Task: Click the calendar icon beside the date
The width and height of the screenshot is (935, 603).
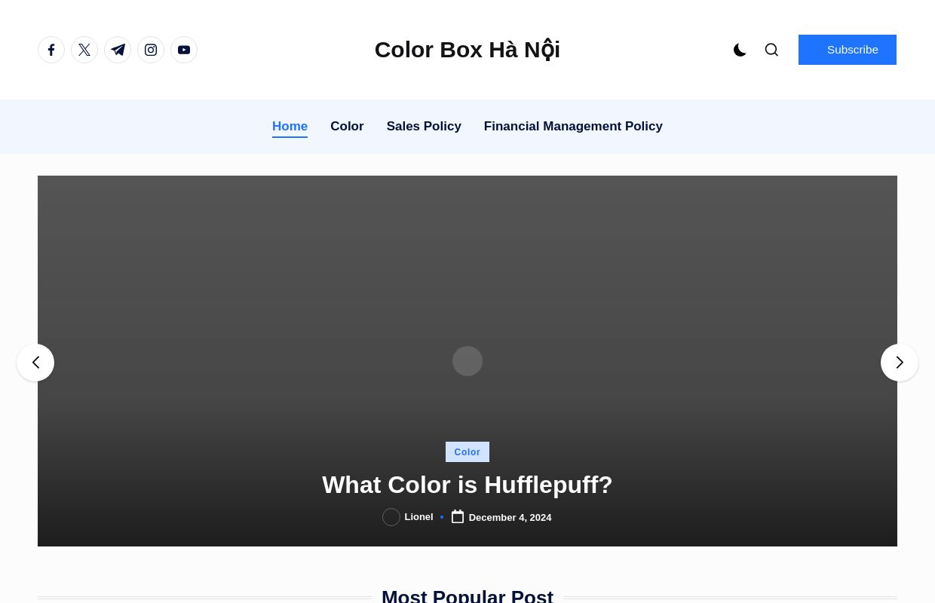Action: tap(458, 516)
